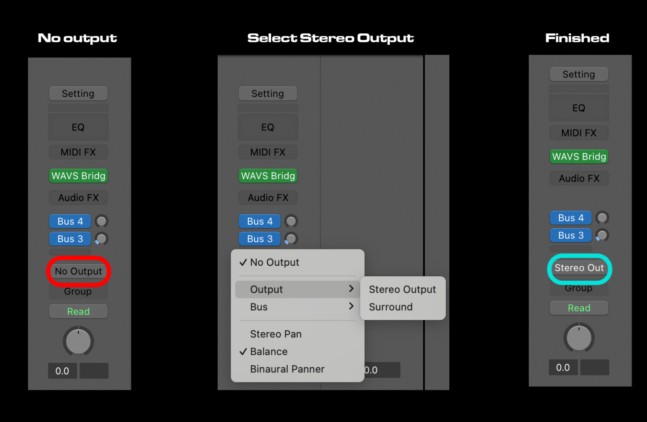Open the red-circled No Output slot
Image resolution: width=647 pixels, height=422 pixels.
[78, 271]
